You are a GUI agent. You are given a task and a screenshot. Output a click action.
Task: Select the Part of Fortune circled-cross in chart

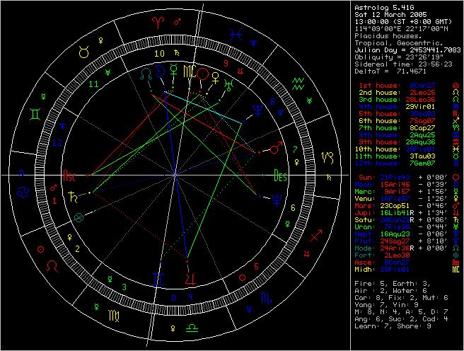click(79, 217)
